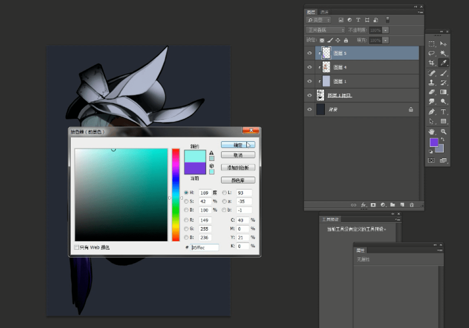Activate the Hand tool
The width and height of the screenshot is (469, 328).
(432, 131)
